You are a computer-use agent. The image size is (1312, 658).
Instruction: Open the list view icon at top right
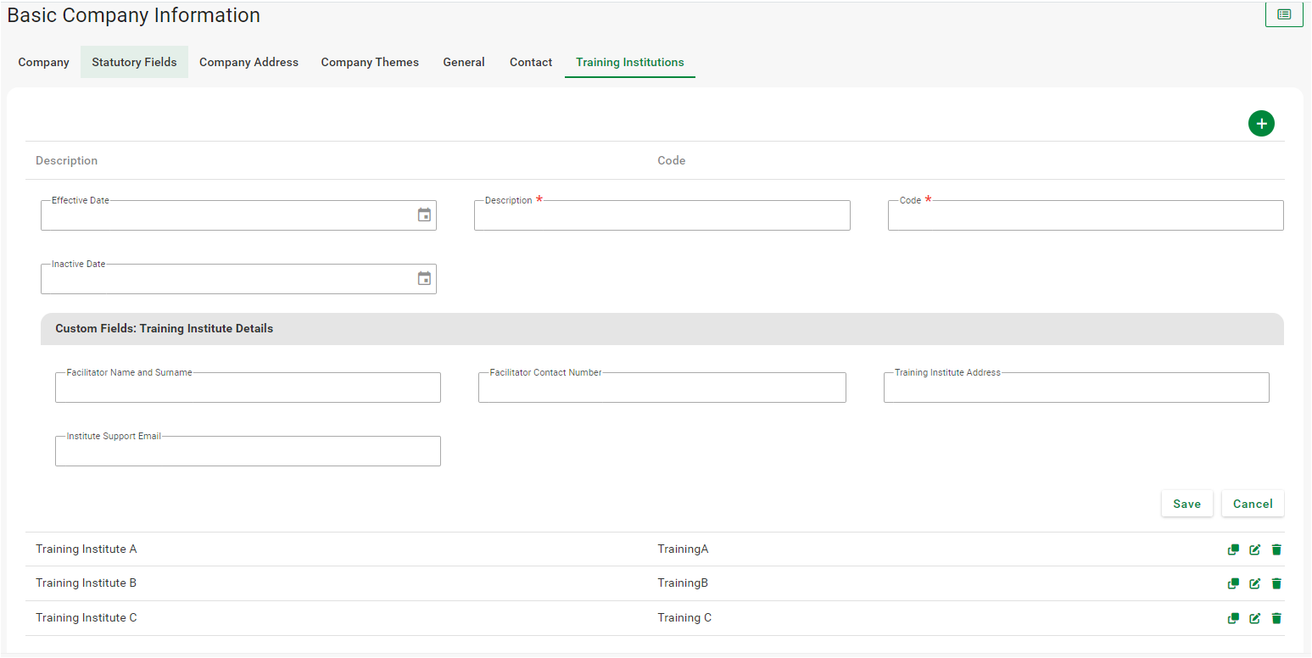pyautogui.click(x=1284, y=14)
